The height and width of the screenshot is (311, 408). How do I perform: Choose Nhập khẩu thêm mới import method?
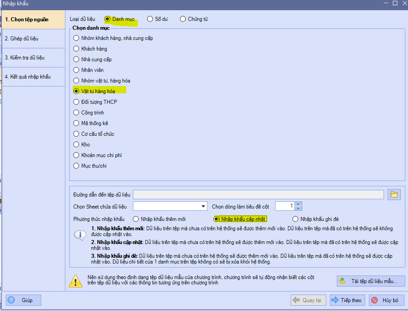pyautogui.click(x=136, y=219)
